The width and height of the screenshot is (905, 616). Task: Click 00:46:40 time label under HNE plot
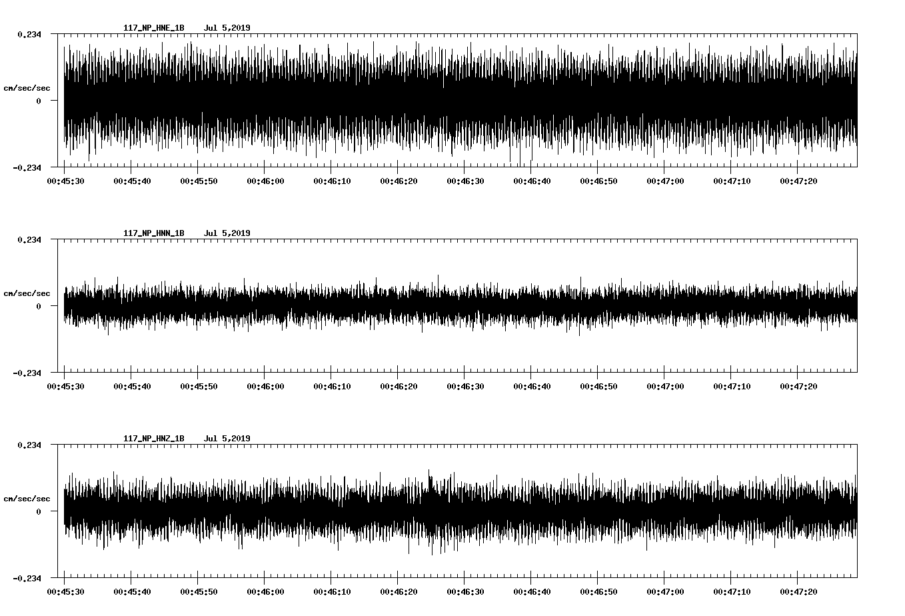pyautogui.click(x=532, y=181)
